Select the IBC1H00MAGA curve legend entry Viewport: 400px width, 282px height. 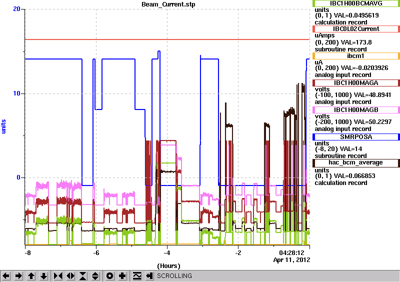click(x=356, y=83)
